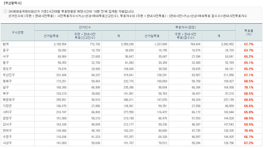Click the 66.7% turnout for 수영구
The image size is (264, 148).
coord(249,137)
